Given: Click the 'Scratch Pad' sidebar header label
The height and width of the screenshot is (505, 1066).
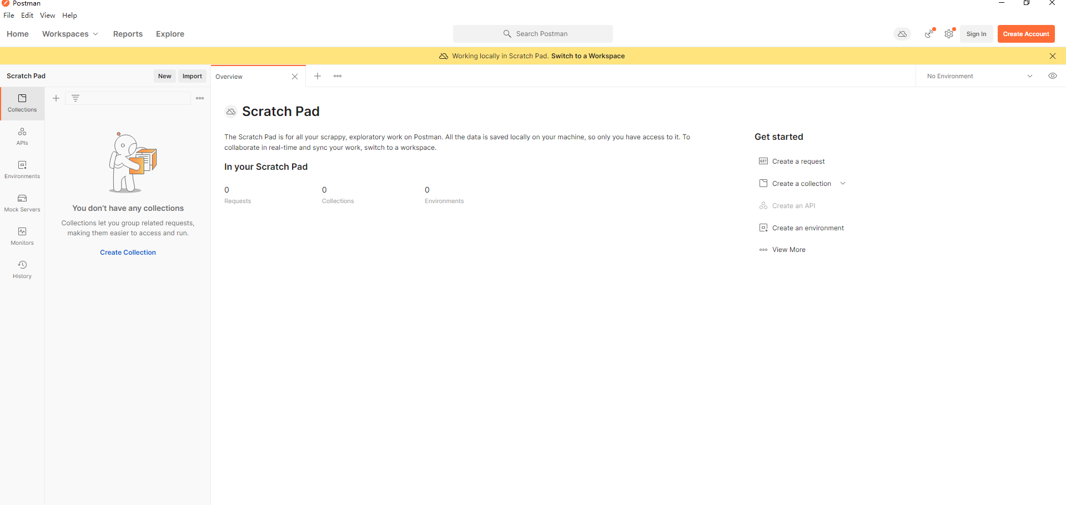Looking at the screenshot, I should pyautogui.click(x=26, y=76).
